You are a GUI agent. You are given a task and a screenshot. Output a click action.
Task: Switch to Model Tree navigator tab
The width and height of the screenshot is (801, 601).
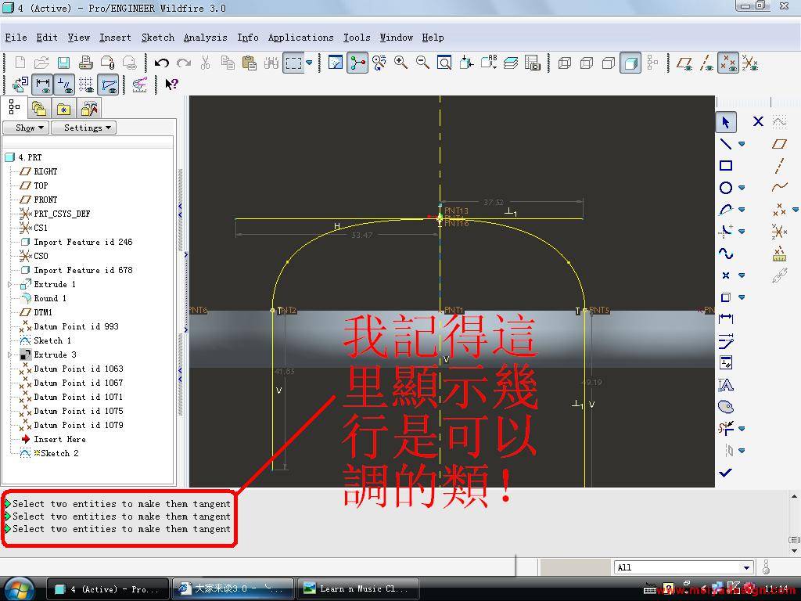pyautogui.click(x=14, y=107)
